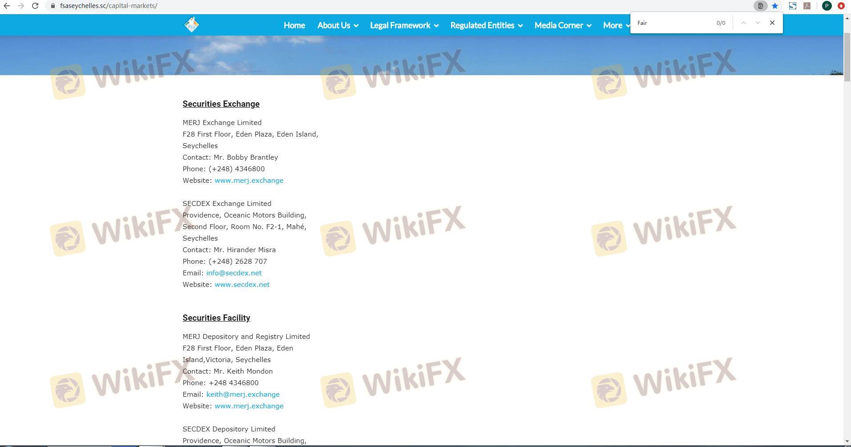Screen dimensions: 851x447
Task: Open the www.secdex.net website link
Action: point(242,285)
